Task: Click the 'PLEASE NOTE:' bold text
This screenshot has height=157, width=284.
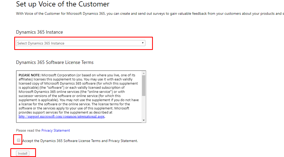Action: click(x=30, y=75)
